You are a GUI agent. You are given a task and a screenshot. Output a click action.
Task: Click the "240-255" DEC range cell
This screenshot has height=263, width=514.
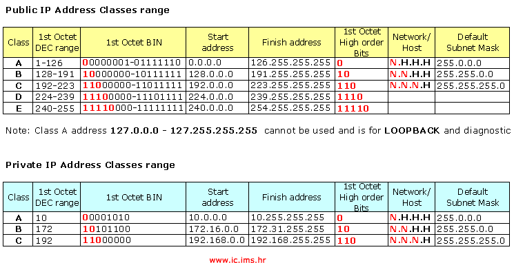[57, 108]
